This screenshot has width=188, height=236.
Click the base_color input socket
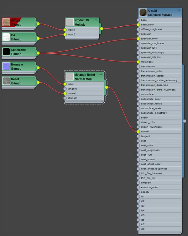(x=138, y=24)
